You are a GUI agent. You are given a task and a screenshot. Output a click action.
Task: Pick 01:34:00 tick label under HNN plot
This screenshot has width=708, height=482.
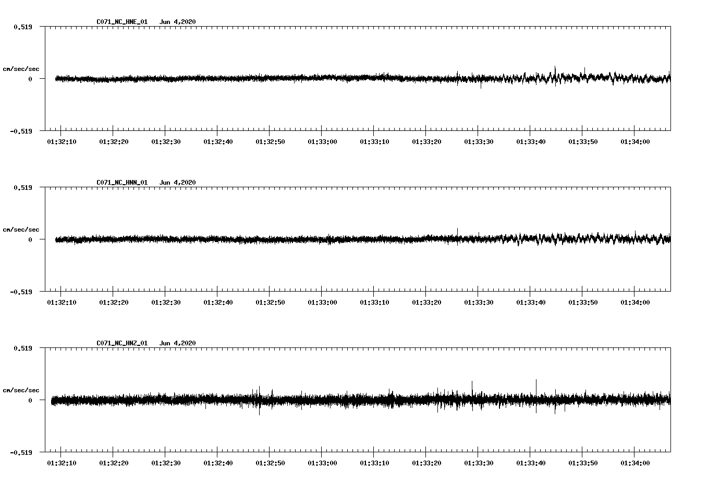coord(635,302)
